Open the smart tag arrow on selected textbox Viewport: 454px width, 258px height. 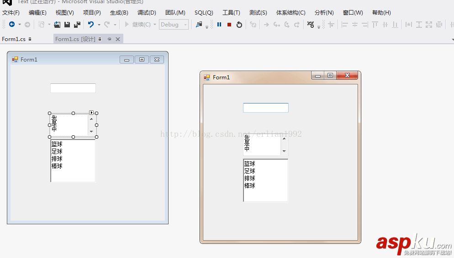pyautogui.click(x=91, y=113)
